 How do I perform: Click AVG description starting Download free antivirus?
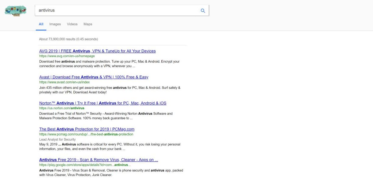[x=109, y=64]
